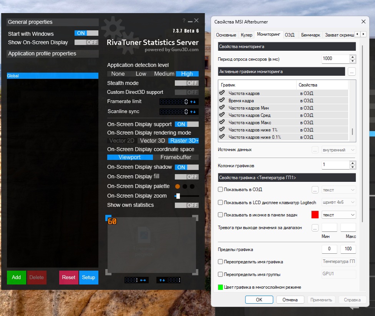Click sensor polling period stepper arrows
The height and width of the screenshot is (316, 375).
(352, 59)
